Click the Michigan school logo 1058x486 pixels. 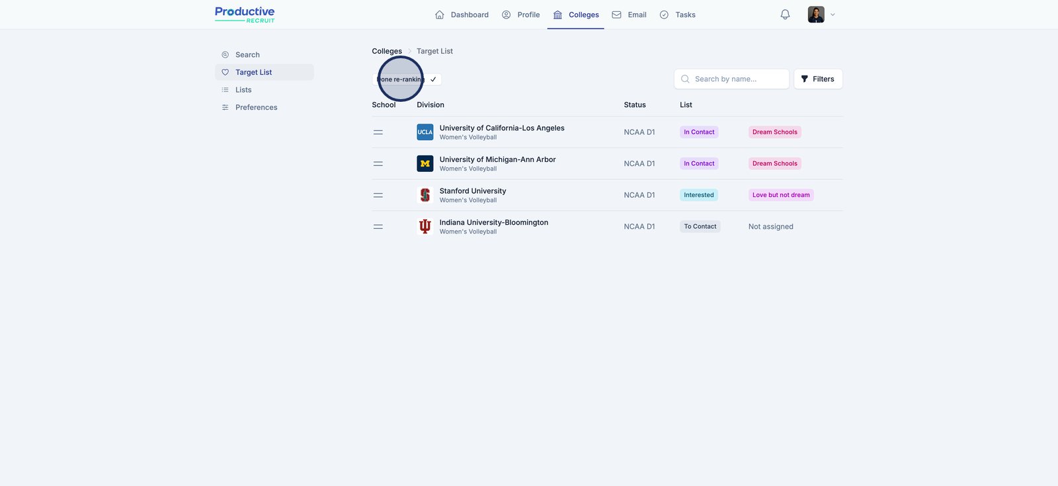[425, 163]
